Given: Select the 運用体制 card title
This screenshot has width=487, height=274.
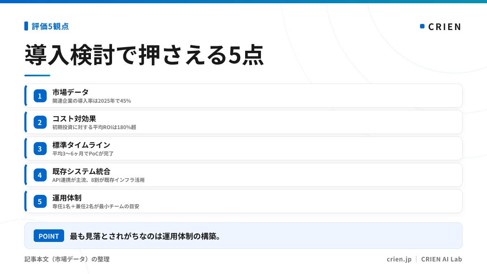Looking at the screenshot, I should click(67, 198).
